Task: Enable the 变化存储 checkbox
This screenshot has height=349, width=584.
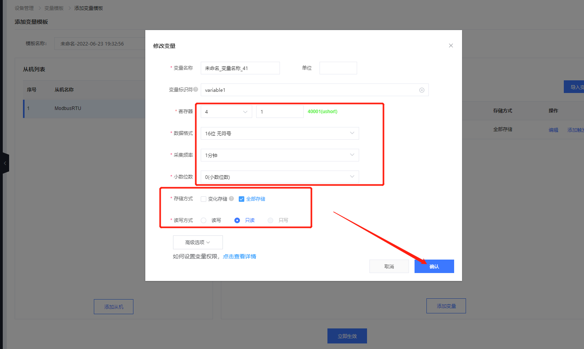Action: click(204, 199)
